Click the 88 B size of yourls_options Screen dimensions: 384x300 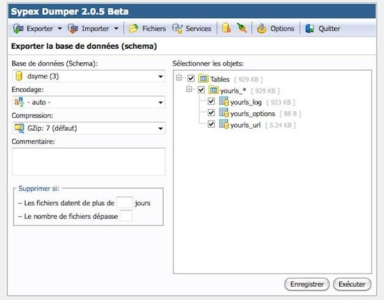290,113
